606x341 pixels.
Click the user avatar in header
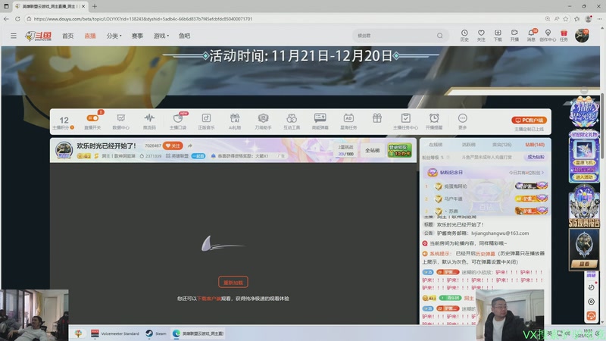click(x=582, y=36)
